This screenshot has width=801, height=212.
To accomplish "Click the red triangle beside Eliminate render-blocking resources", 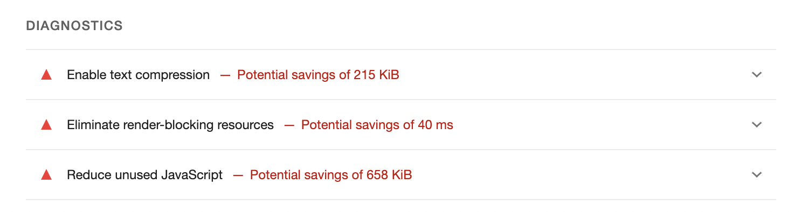I will click(x=46, y=125).
